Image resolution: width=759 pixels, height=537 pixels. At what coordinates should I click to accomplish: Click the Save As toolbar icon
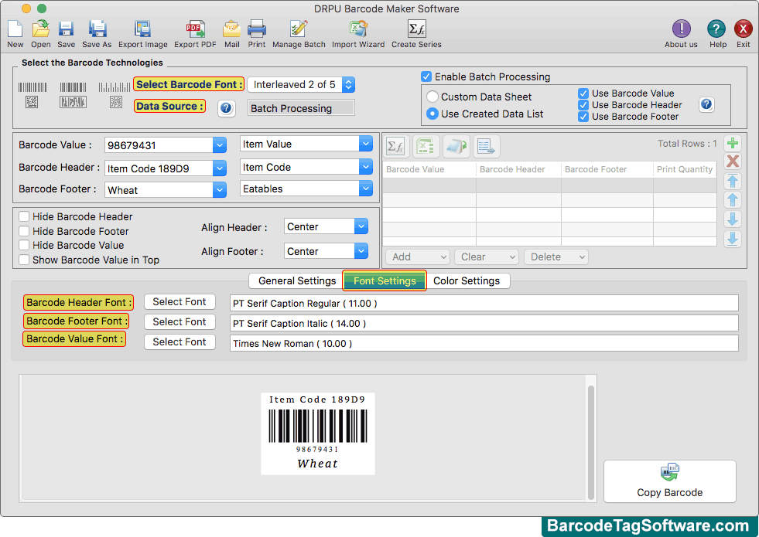tap(97, 29)
